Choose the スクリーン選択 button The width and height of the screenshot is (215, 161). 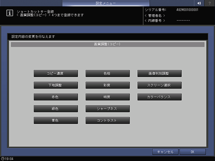click(x=159, y=85)
